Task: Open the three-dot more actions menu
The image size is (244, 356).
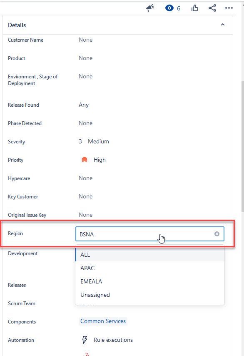Action: [x=229, y=8]
